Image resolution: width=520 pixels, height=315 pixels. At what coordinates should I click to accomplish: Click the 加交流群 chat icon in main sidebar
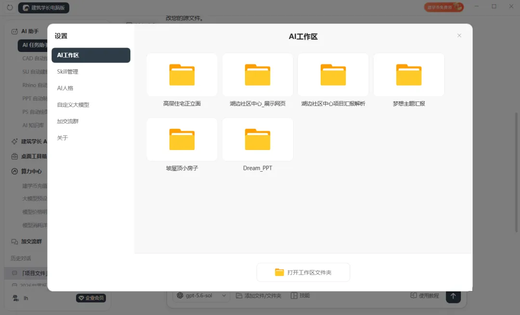[x=14, y=241]
